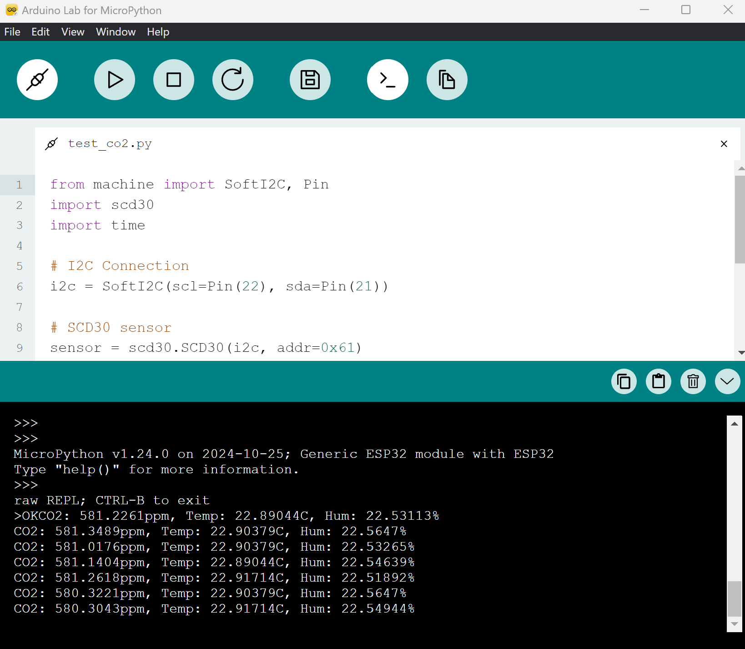745x649 pixels.
Task: Open the Edit menu
Action: (x=40, y=32)
